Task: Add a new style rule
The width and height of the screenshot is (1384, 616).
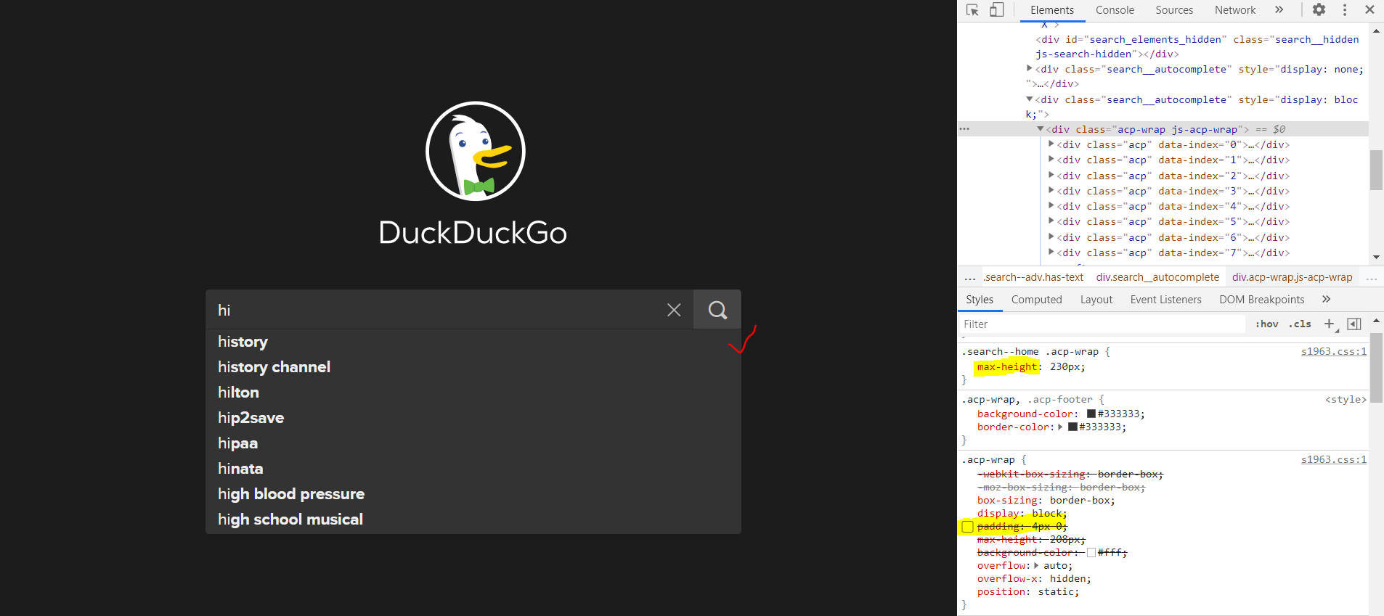Action: [1330, 324]
